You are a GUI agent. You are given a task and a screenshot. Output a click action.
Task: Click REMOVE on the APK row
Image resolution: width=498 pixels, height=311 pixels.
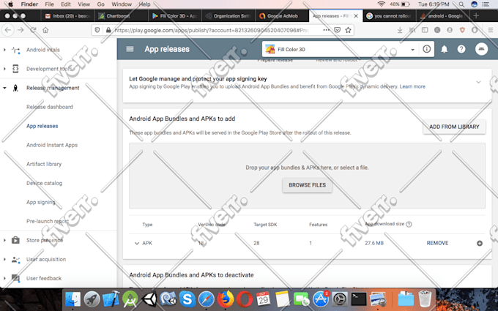pos(437,243)
